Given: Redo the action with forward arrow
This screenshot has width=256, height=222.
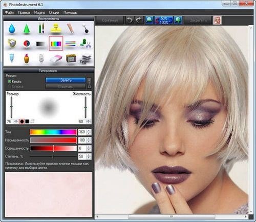Looking at the screenshot, I should pyautogui.click(x=139, y=21).
